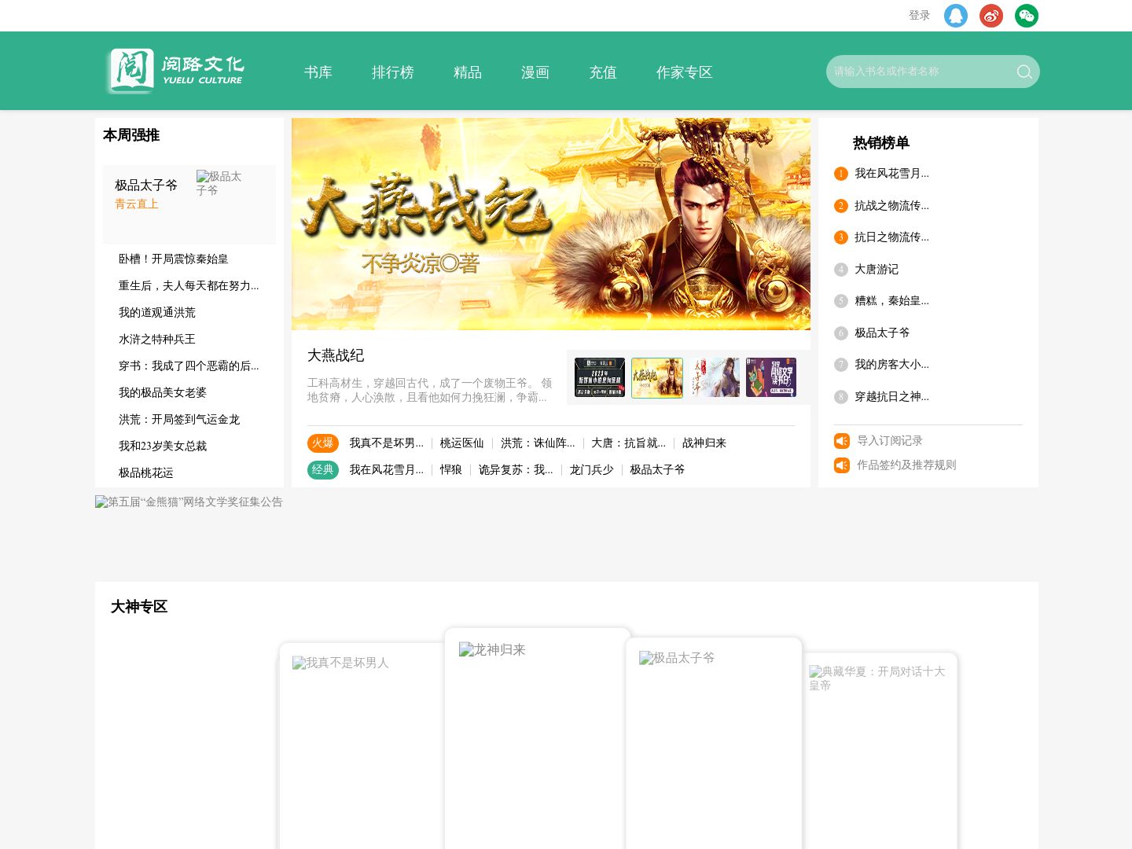Open 龙门兵少 in 经典 row

(592, 470)
